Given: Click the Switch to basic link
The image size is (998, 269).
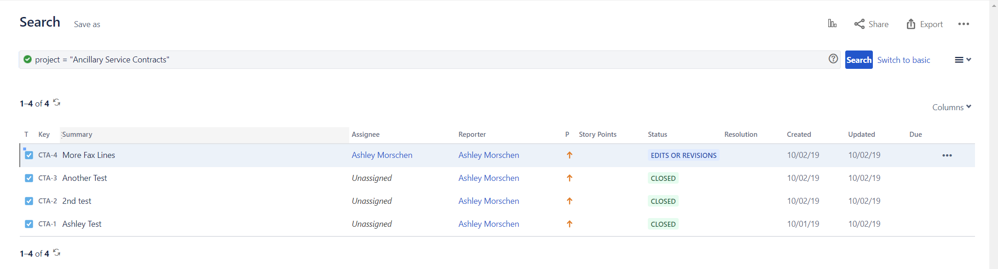Looking at the screenshot, I should coord(904,60).
